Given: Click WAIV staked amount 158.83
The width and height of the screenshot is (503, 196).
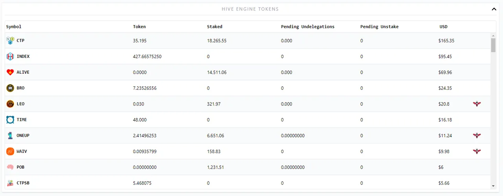Looking at the screenshot, I should pos(214,151).
